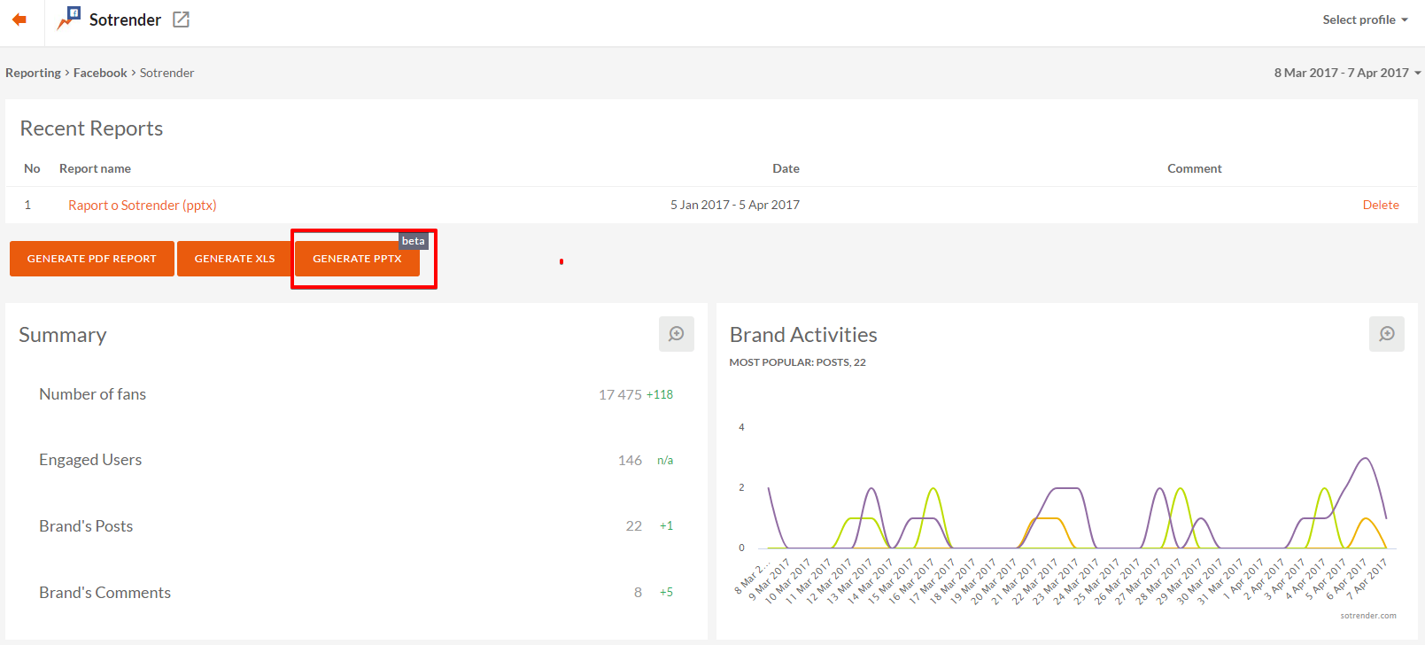Click Generate XLS button
Screen dimensions: 1425x645
235,259
